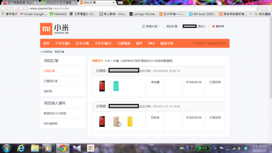Open 服務支援 navigation item
Screen dimensions: 272x153
[167, 43]
